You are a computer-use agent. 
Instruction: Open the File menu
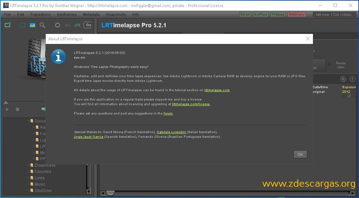[x=7, y=14]
